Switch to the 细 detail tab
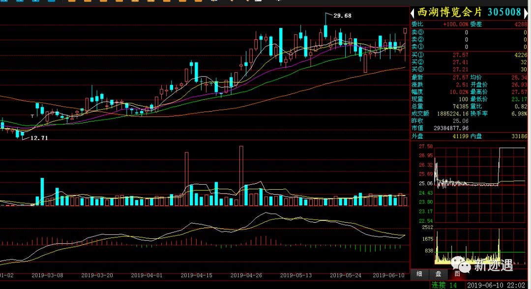The width and height of the screenshot is (531, 289). pos(419,274)
